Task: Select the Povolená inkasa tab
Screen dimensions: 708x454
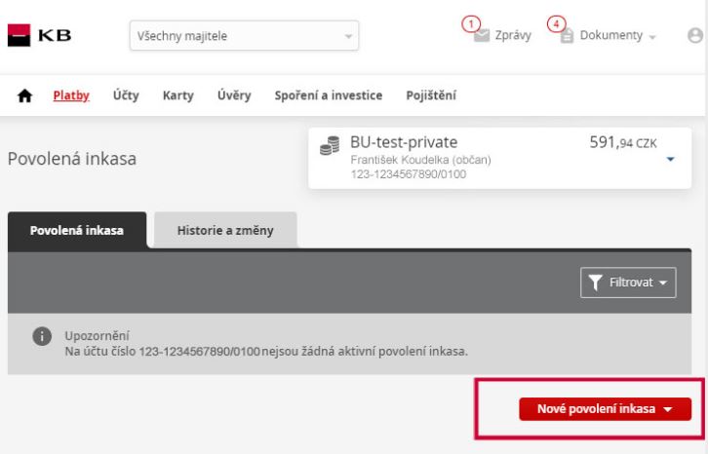Action: pos(77,230)
